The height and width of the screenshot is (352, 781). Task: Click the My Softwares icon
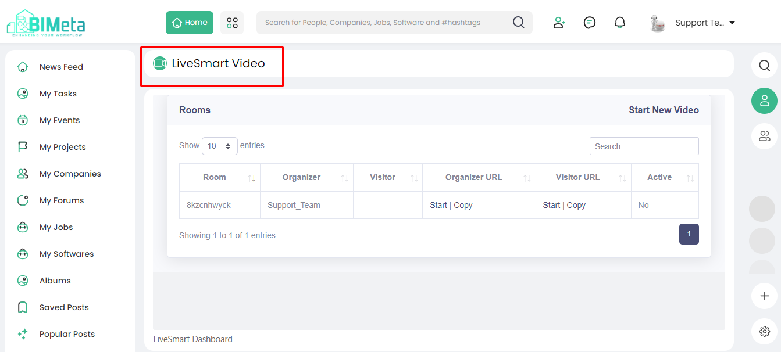point(23,254)
